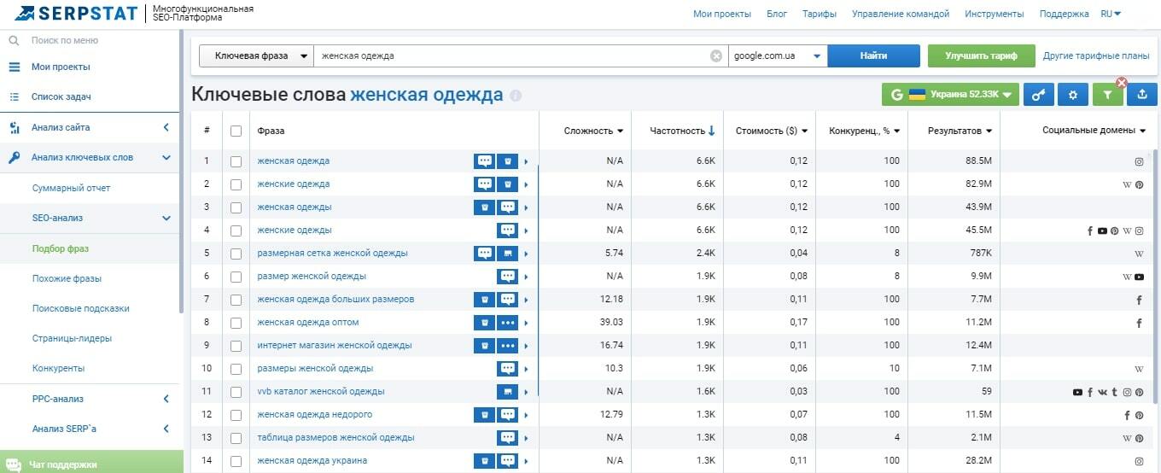Open 'Тарифы' in the top menu
Screen dimensions: 1161x473
tap(820, 14)
